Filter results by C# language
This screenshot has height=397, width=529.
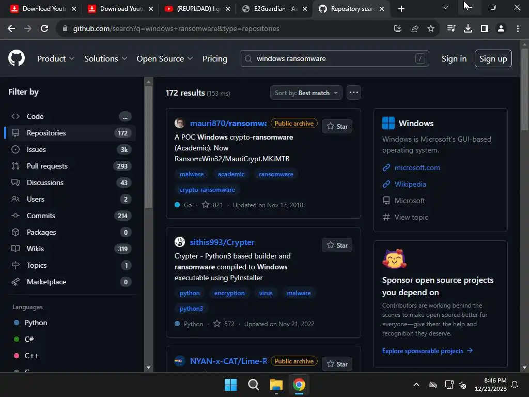[29, 339]
